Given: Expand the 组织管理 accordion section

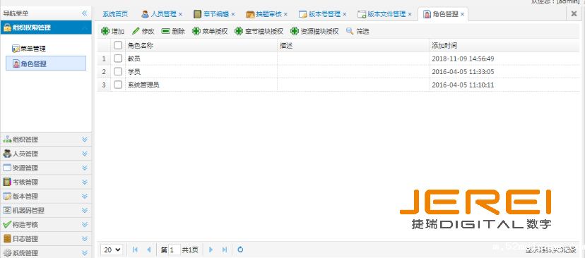Looking at the screenshot, I should coord(46,140).
